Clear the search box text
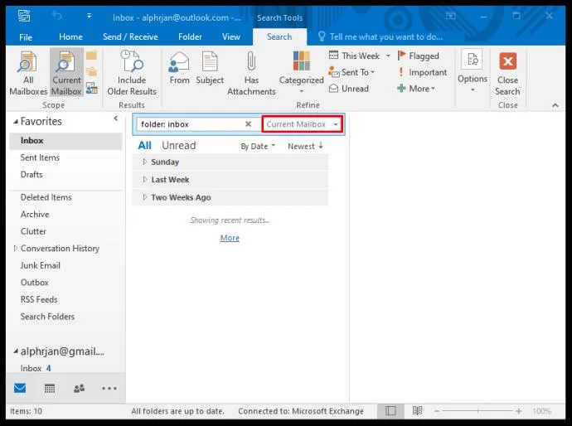The image size is (572, 426). pos(248,124)
